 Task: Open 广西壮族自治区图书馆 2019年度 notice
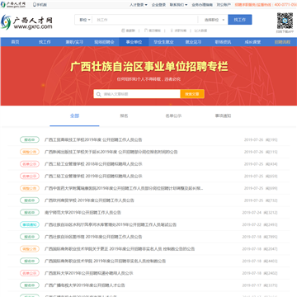93,237
